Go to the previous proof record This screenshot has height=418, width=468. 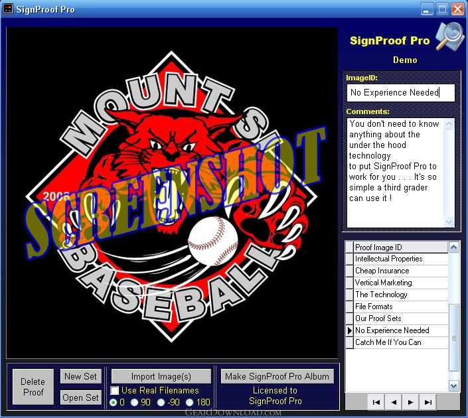pyautogui.click(x=394, y=402)
